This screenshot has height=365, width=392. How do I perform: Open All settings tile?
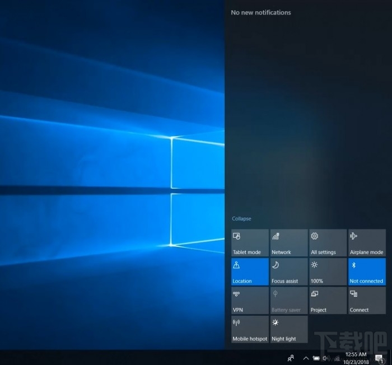click(328, 243)
